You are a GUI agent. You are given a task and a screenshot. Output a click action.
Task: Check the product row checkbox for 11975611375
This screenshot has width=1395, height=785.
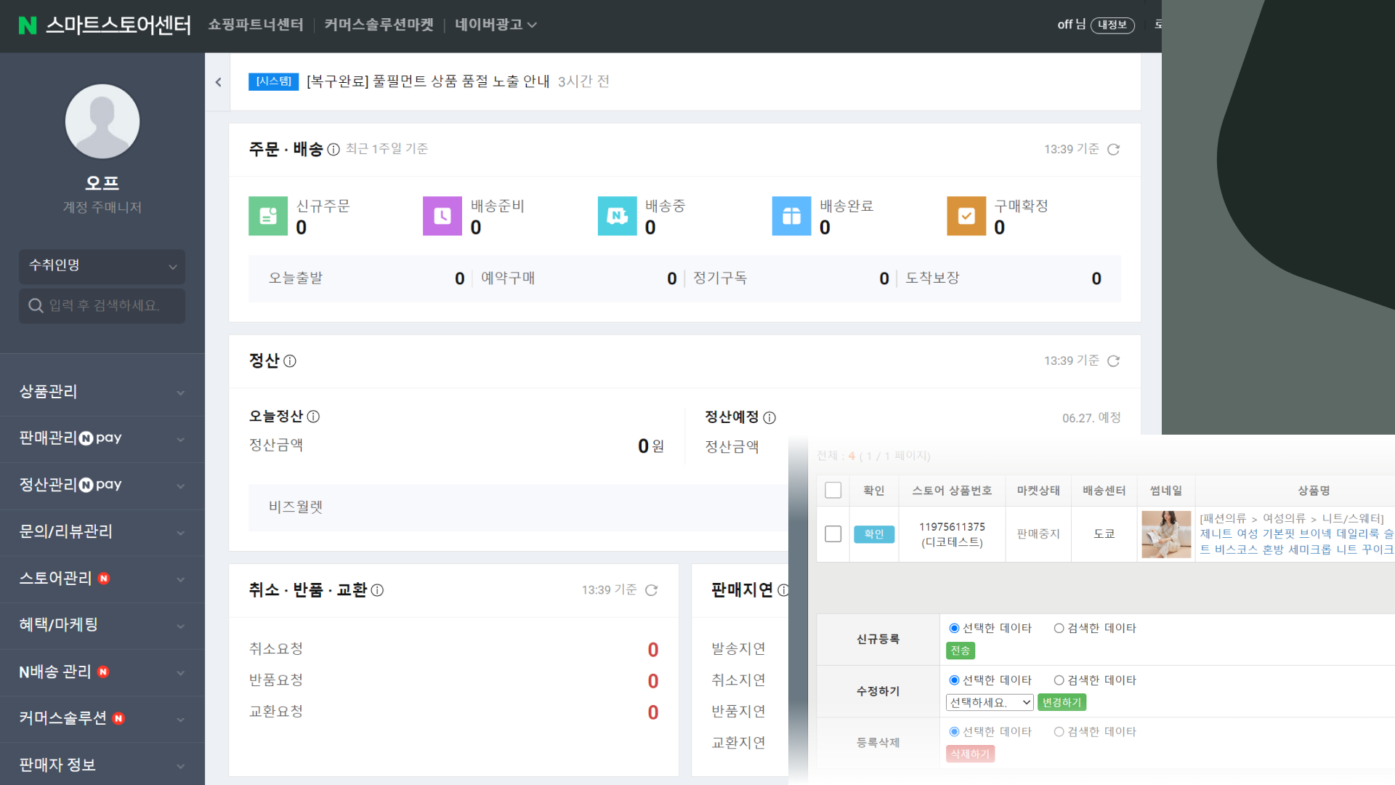[833, 534]
